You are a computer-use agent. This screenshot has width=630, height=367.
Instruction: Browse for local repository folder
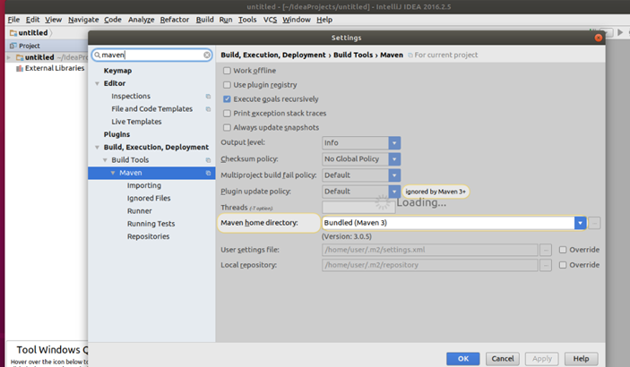[x=546, y=265]
